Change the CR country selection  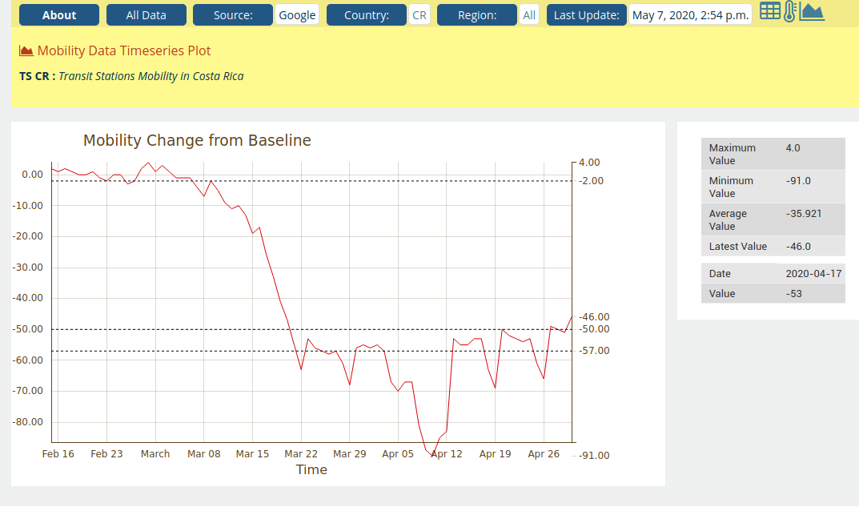[419, 15]
